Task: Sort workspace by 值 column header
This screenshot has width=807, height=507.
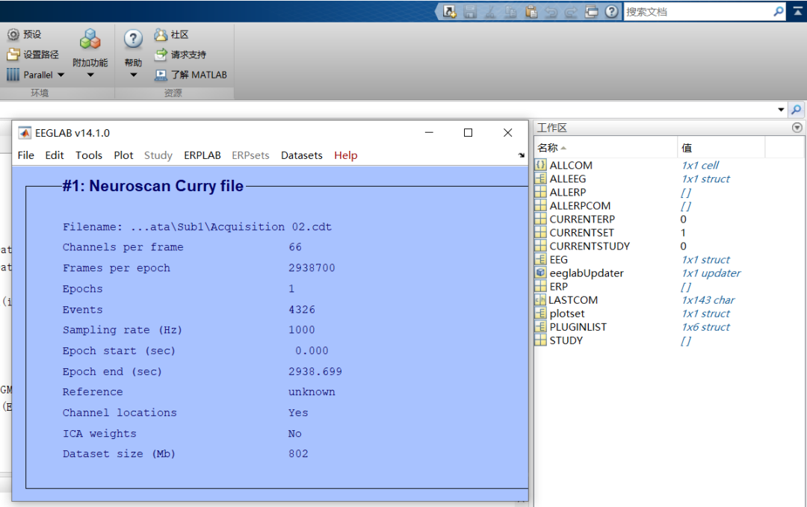Action: tap(720, 148)
